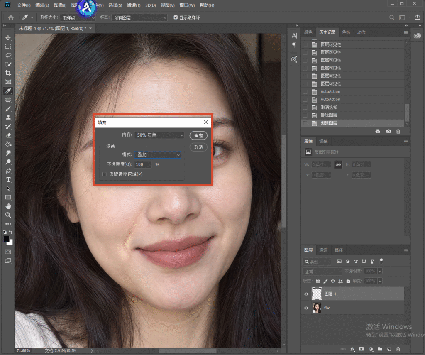
Task: Open 文件(F) menu
Action: [x=24, y=5]
